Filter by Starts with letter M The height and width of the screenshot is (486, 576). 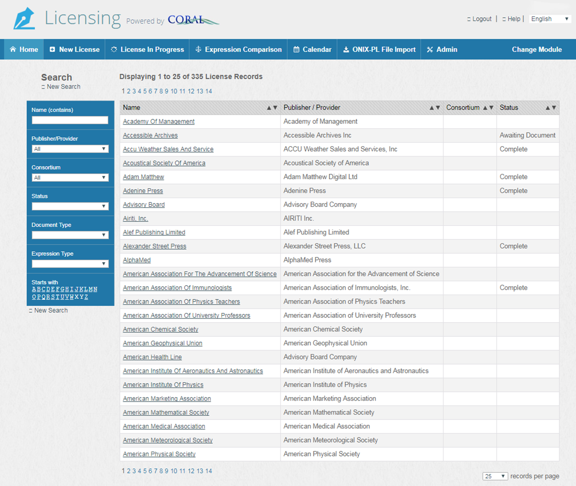coord(90,289)
